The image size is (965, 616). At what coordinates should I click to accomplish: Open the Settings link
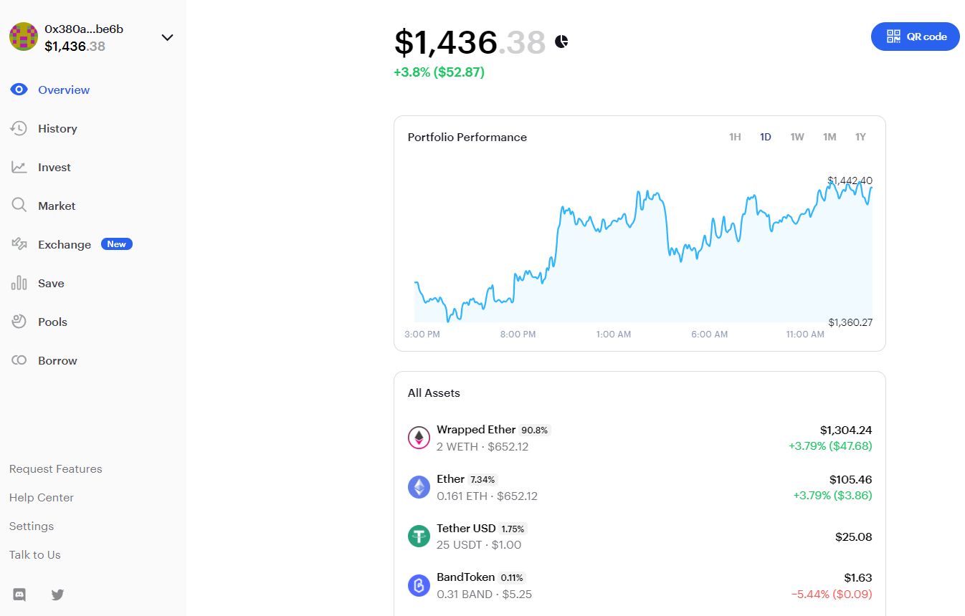32,526
